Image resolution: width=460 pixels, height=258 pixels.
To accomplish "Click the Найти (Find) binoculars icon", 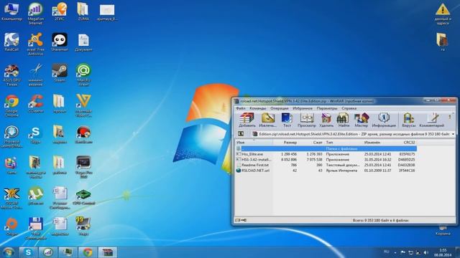I will pyautogui.click(x=344, y=120).
